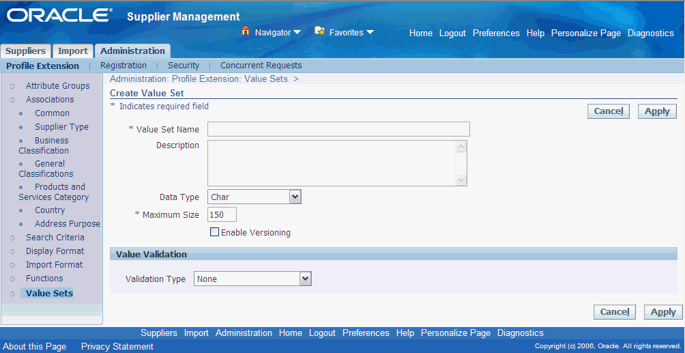Open Associations in sidebar
The image size is (685, 353).
pos(50,99)
